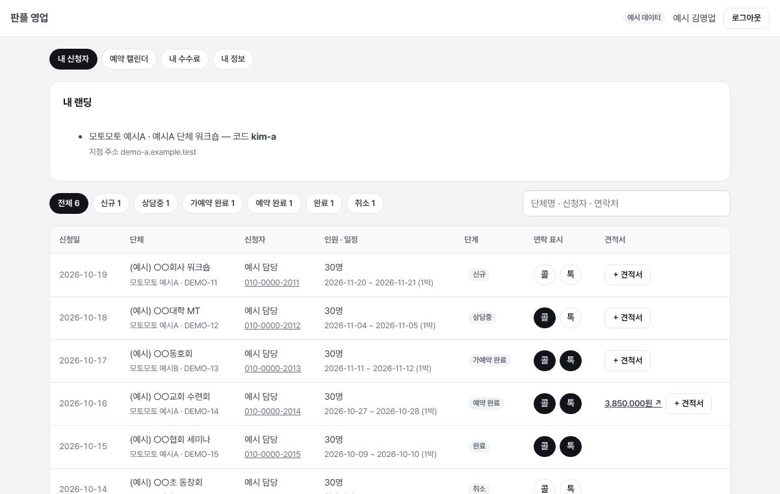Click the 신규 status badge

click(479, 275)
